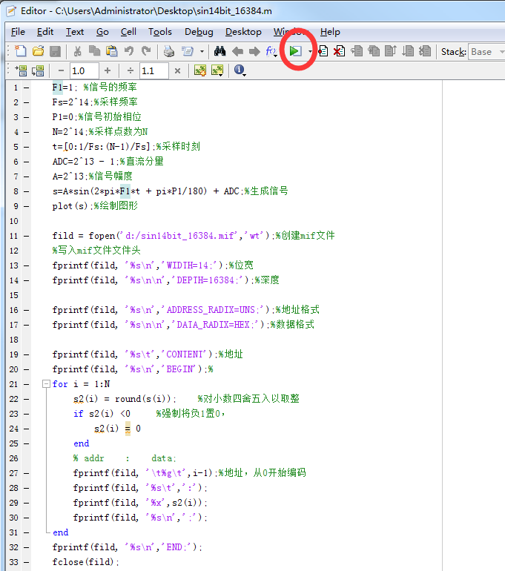
Task: Click the 1.1 multiply value field
Action: (x=154, y=70)
